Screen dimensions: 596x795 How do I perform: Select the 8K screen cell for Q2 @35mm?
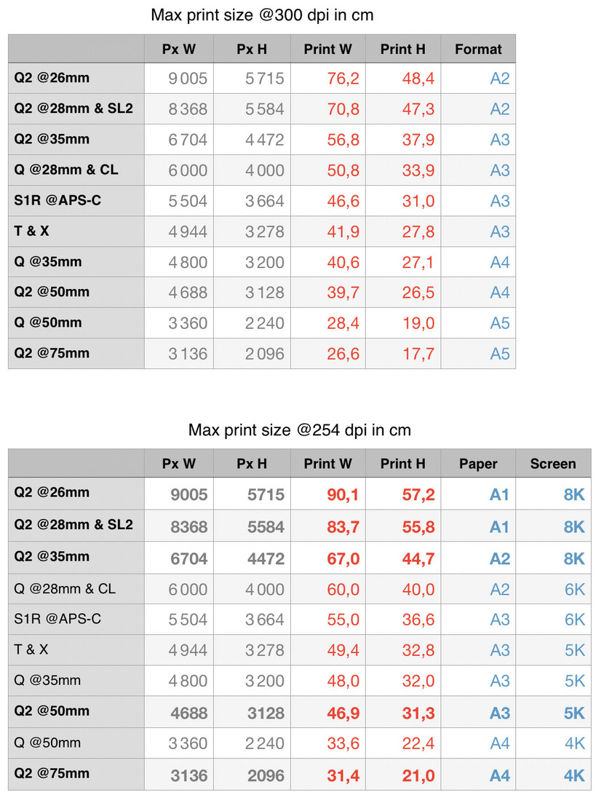(x=574, y=558)
